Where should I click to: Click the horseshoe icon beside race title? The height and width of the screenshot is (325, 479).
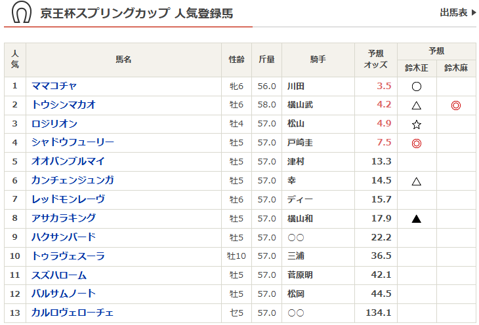[x=22, y=13]
